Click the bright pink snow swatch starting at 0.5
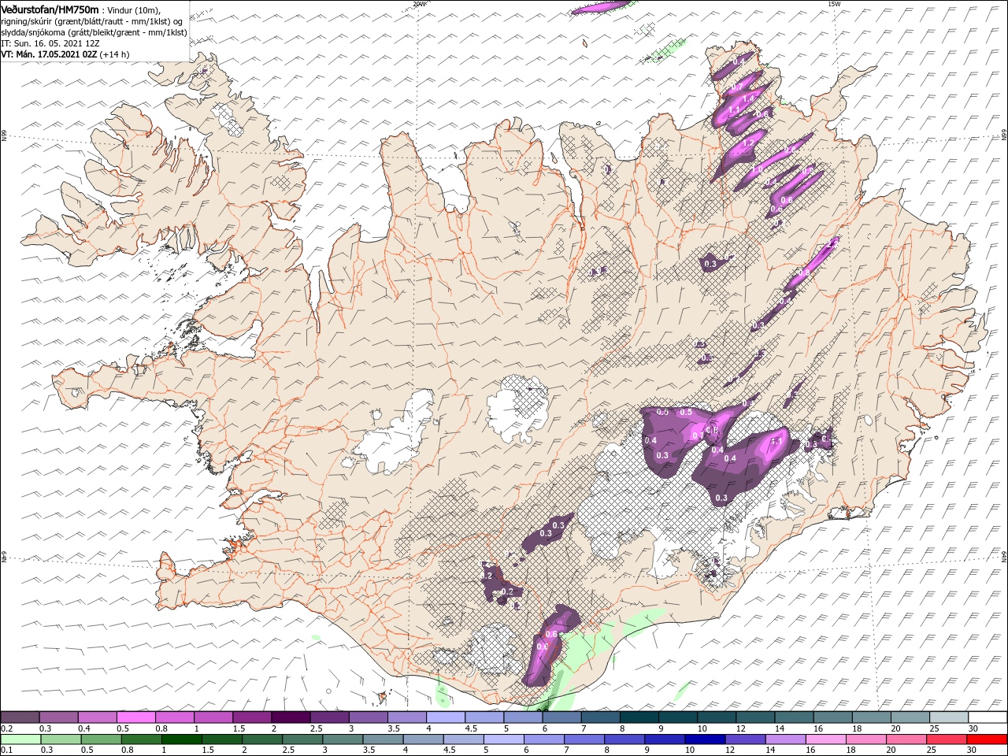This screenshot has height=756, width=1008. coord(135,717)
